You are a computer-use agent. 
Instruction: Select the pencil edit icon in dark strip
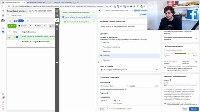click(x=57, y=20)
